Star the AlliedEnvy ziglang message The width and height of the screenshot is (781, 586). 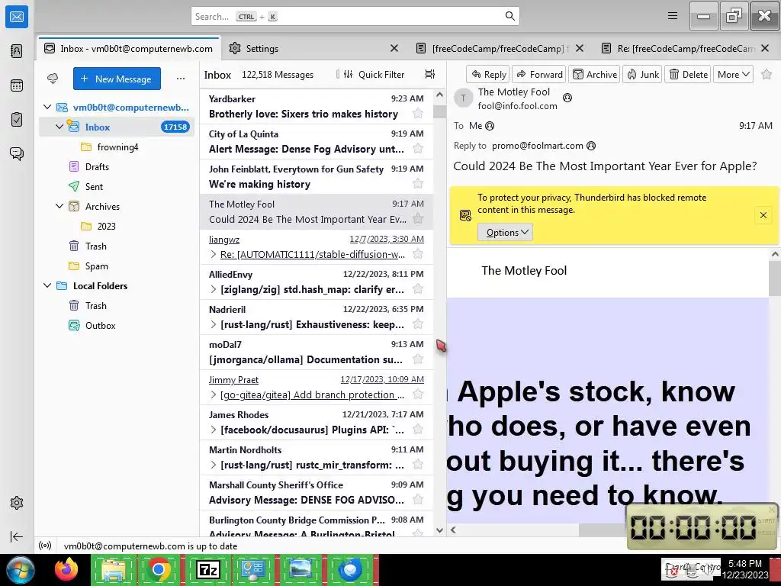point(418,289)
